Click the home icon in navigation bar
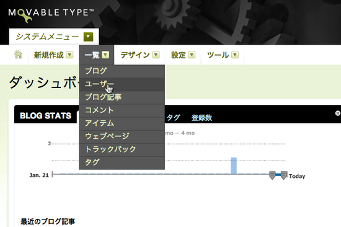 point(18,55)
